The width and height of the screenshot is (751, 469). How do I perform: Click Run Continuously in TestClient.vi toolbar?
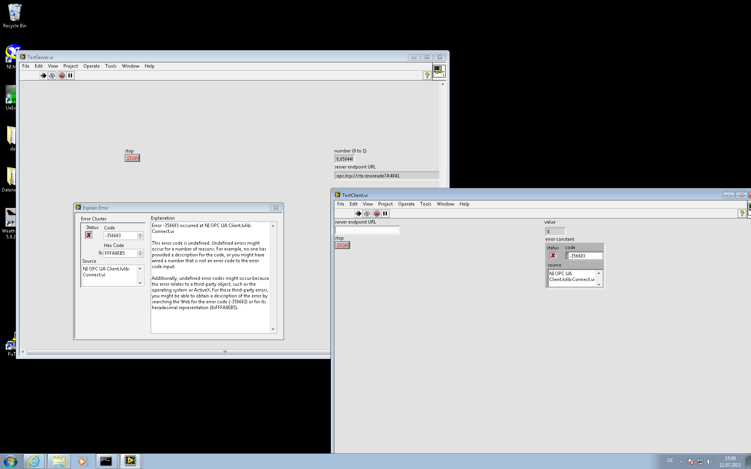(367, 213)
